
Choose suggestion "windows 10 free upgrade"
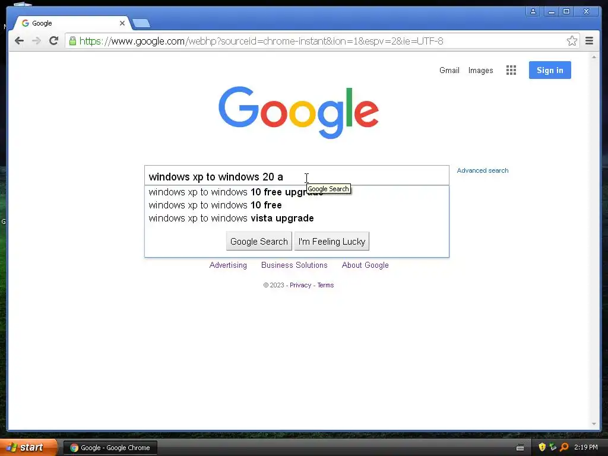pos(297,192)
